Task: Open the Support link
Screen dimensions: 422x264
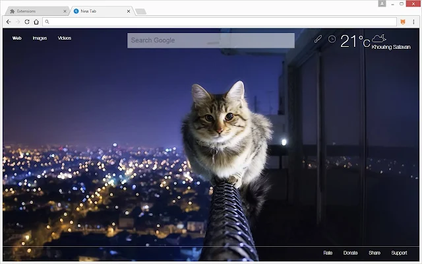Action: (x=399, y=253)
